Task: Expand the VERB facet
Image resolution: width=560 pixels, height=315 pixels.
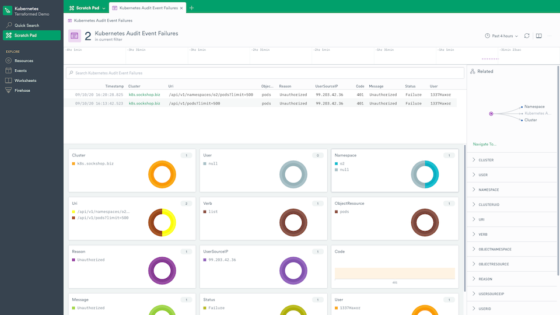Action: point(512,235)
